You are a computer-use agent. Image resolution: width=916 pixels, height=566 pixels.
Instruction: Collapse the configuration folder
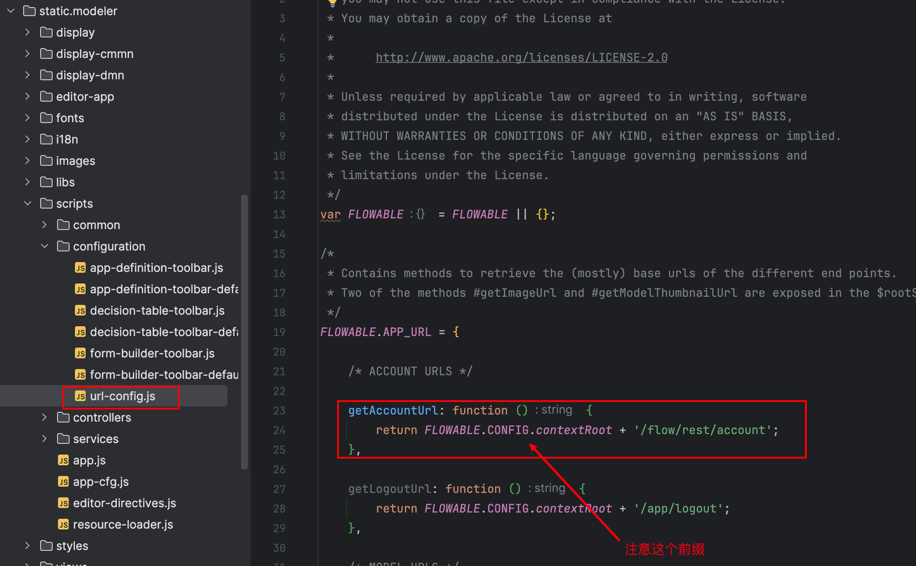tap(45, 246)
